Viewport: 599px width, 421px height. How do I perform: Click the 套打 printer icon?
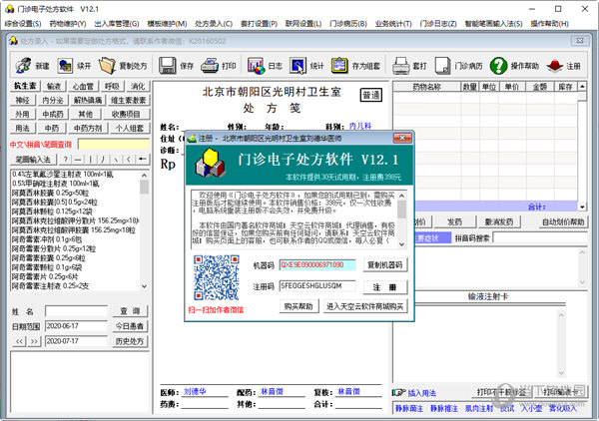[x=400, y=66]
